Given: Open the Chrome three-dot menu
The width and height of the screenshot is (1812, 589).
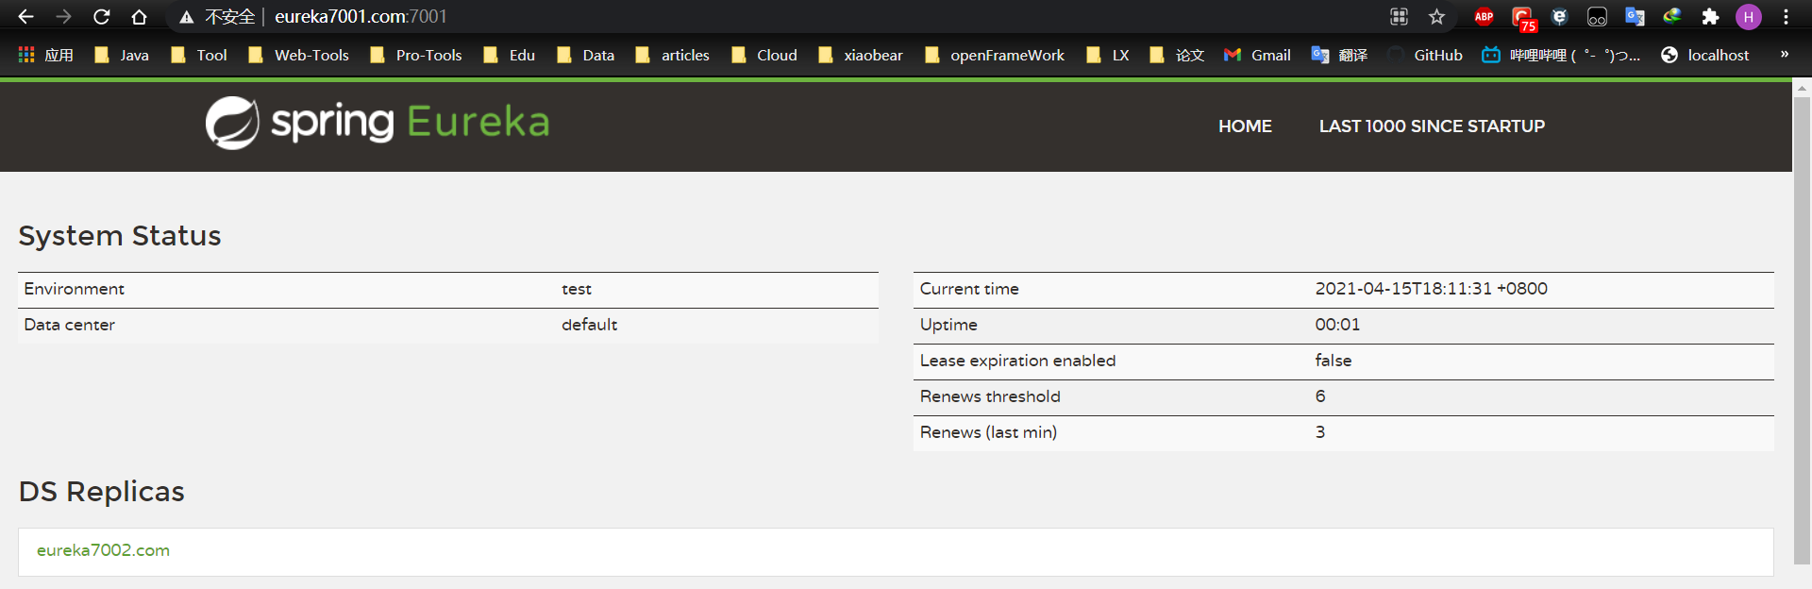Looking at the screenshot, I should pyautogui.click(x=1786, y=17).
